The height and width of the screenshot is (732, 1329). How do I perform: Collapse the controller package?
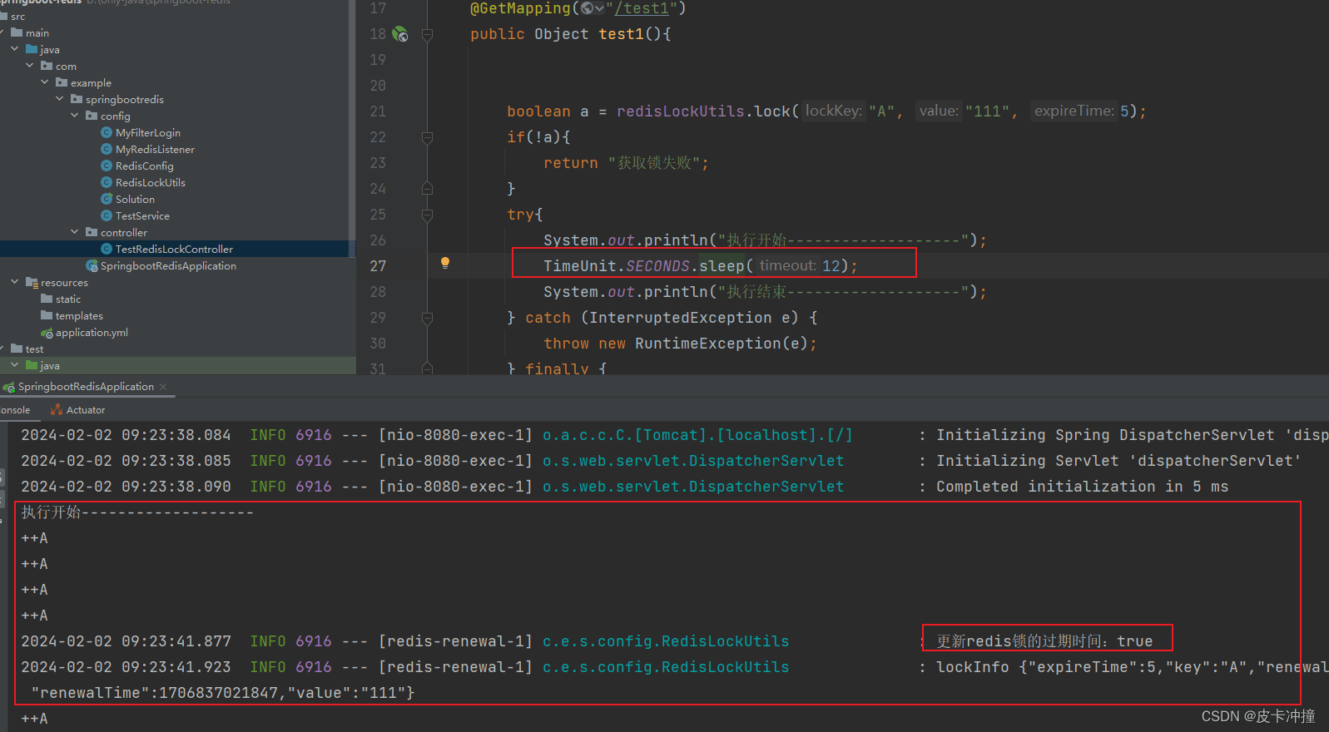click(x=75, y=233)
